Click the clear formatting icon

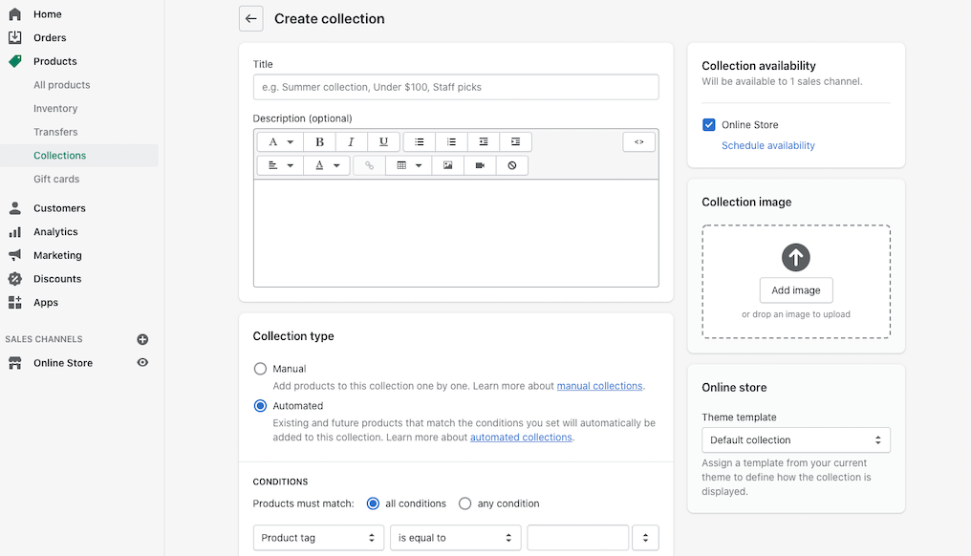coord(512,165)
